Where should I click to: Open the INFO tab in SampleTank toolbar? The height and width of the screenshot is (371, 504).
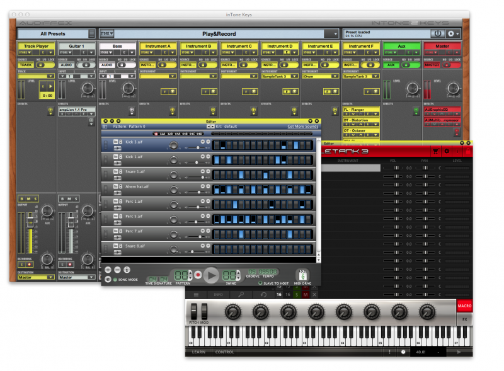click(x=218, y=295)
